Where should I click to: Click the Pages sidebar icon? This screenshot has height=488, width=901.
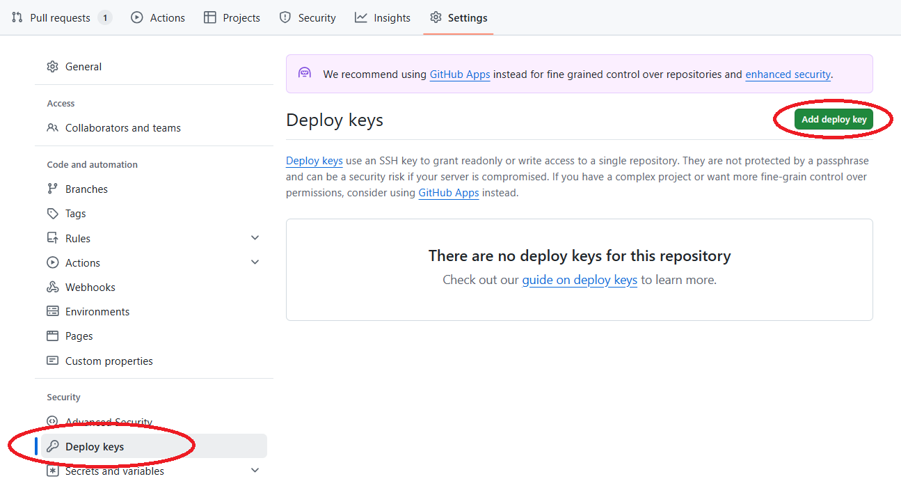pos(53,336)
